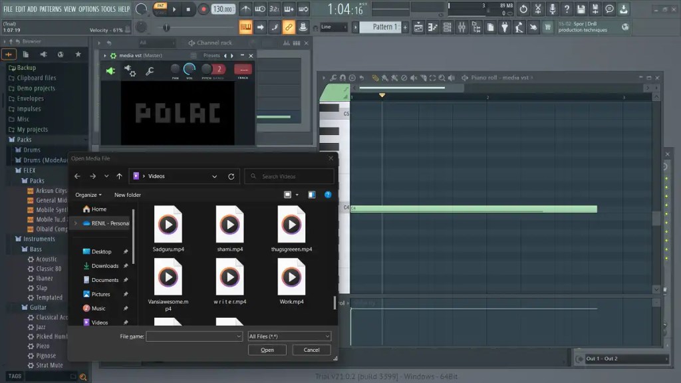Click the Cancel button
Screen dimensions: 681x383
coord(311,350)
